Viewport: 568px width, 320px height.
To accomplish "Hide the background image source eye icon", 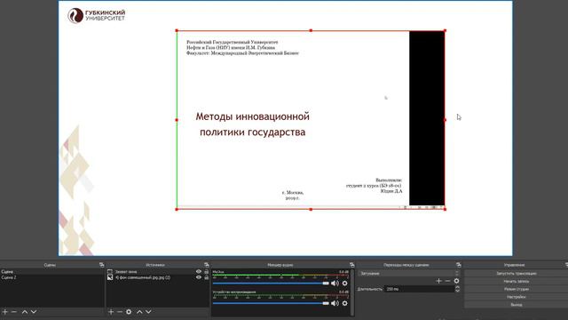I will 199,277.
